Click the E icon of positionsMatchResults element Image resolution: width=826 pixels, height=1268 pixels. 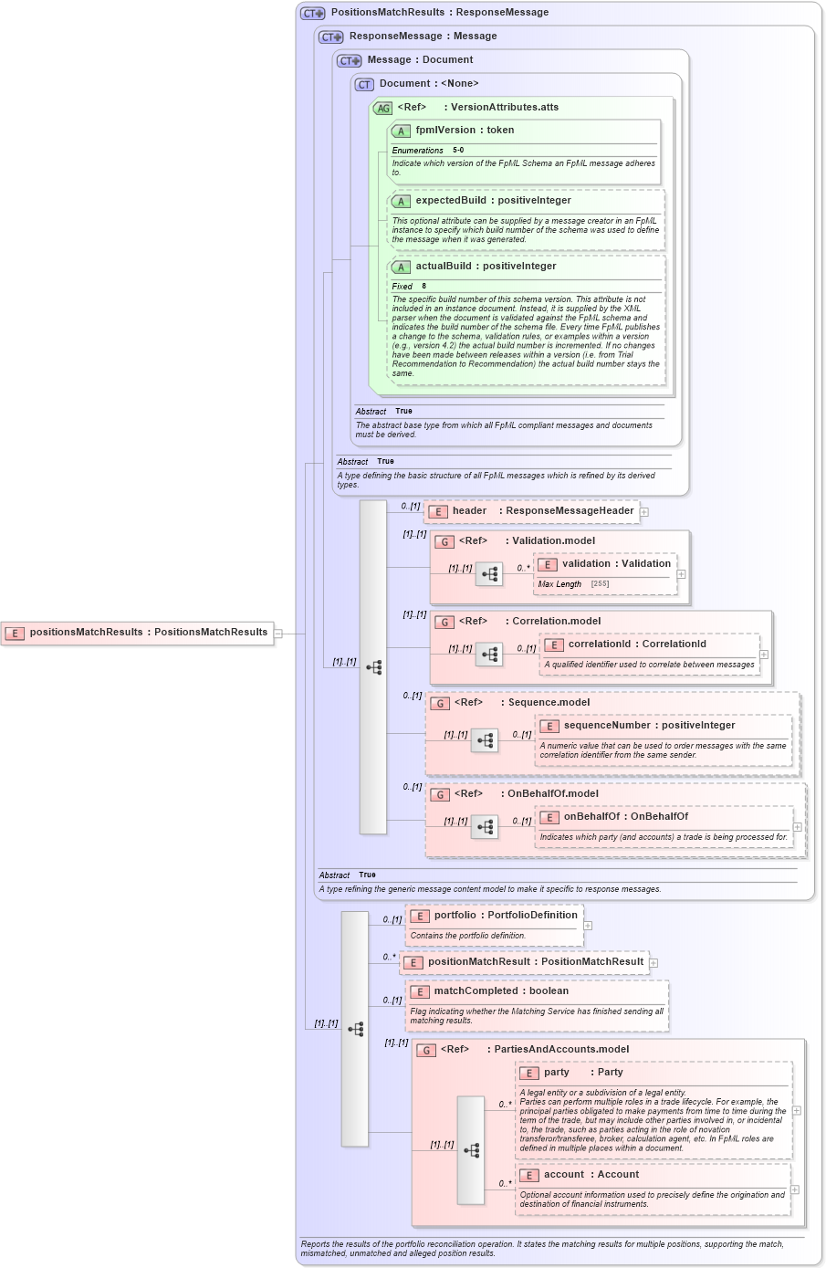point(14,633)
